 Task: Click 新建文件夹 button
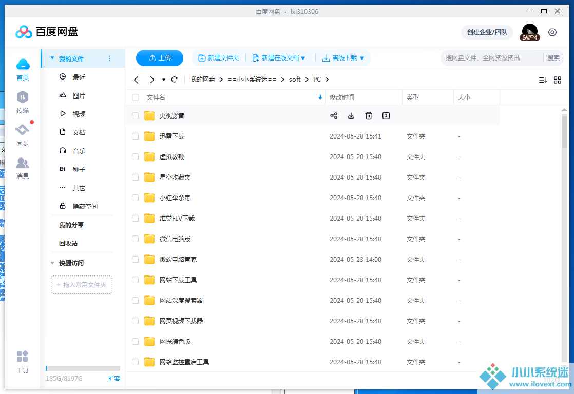pos(219,58)
